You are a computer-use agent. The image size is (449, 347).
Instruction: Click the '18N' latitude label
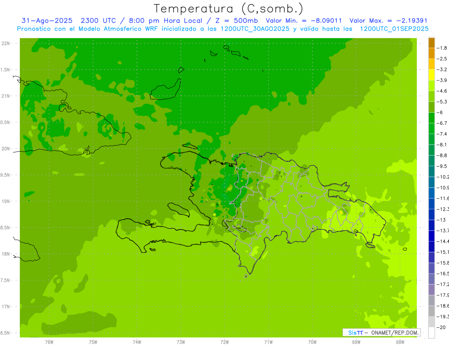6,254
